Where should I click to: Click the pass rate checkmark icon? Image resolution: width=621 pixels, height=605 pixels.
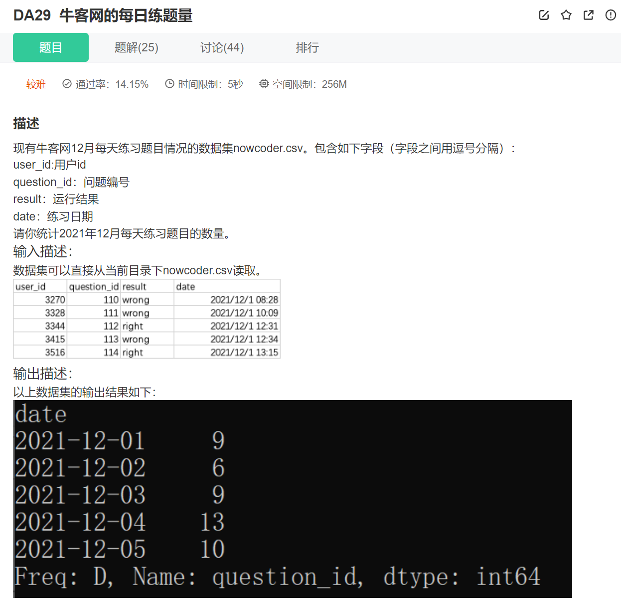(x=67, y=84)
